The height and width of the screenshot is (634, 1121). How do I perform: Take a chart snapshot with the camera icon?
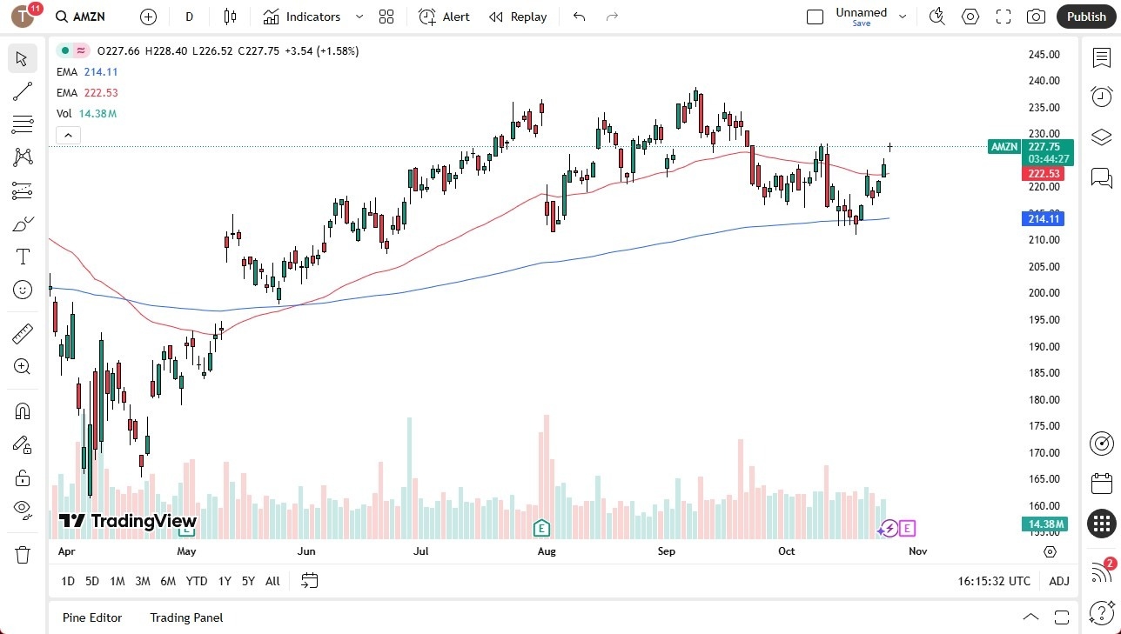click(x=1036, y=16)
